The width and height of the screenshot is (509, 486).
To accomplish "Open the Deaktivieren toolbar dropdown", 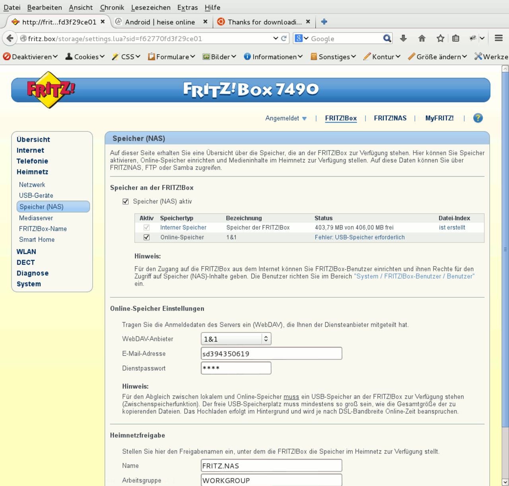I will [x=31, y=57].
